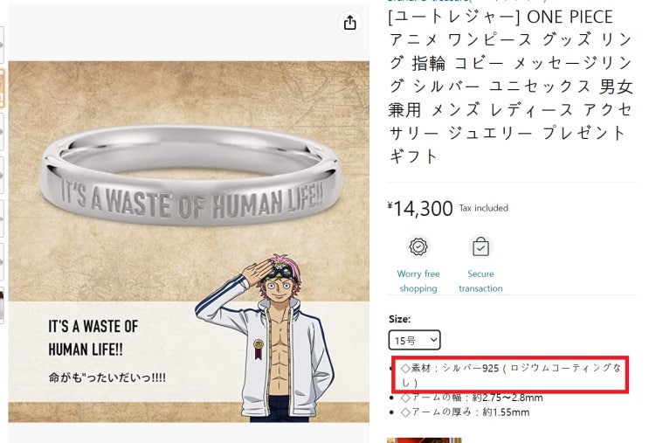The image size is (649, 443).
Task: Open the Secure transaction text link
Action: click(480, 281)
